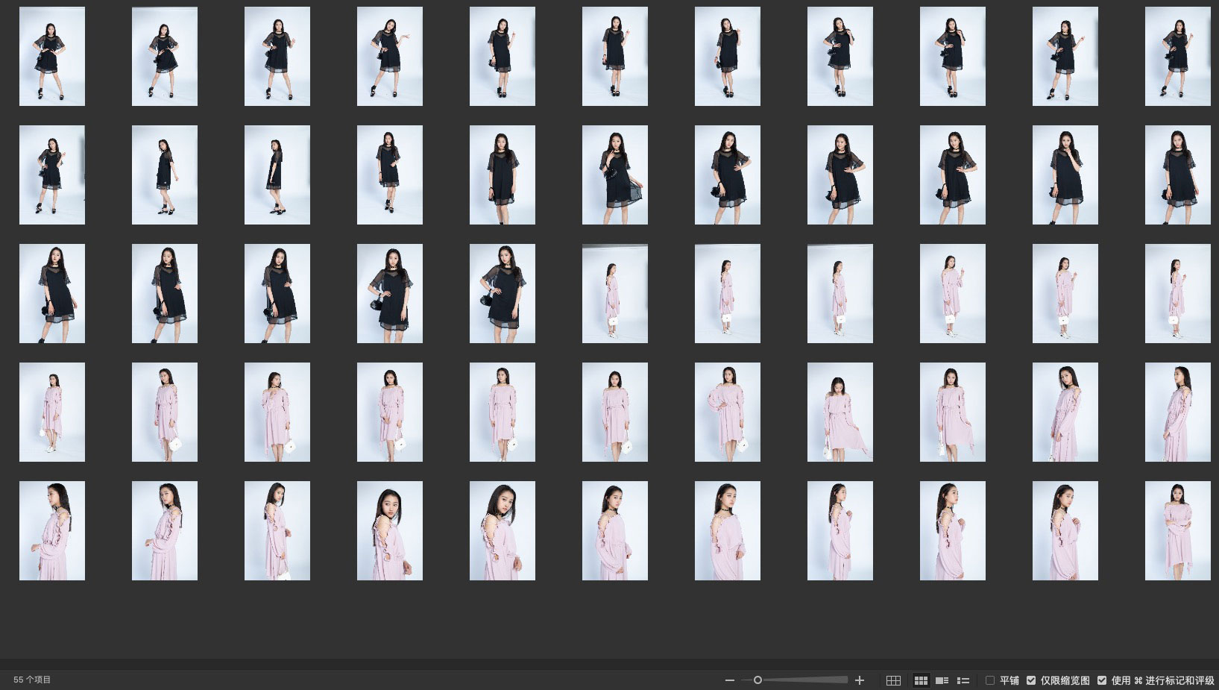Screen dimensions: 1219x690
Task: Click the plus icon to enlarge thumbnails
Action: pos(860,680)
